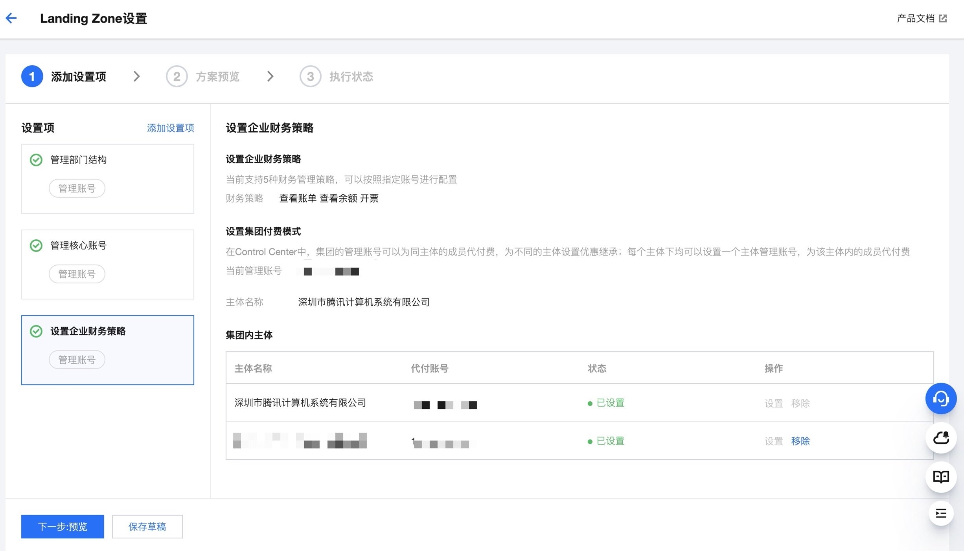Click the 产品文档 external link icon
This screenshot has width=964, height=551.
pyautogui.click(x=943, y=18)
